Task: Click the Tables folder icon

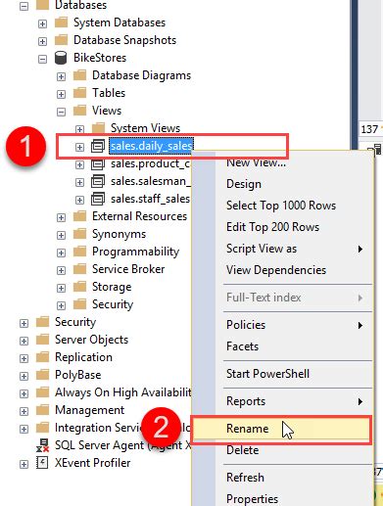Action: (x=79, y=93)
